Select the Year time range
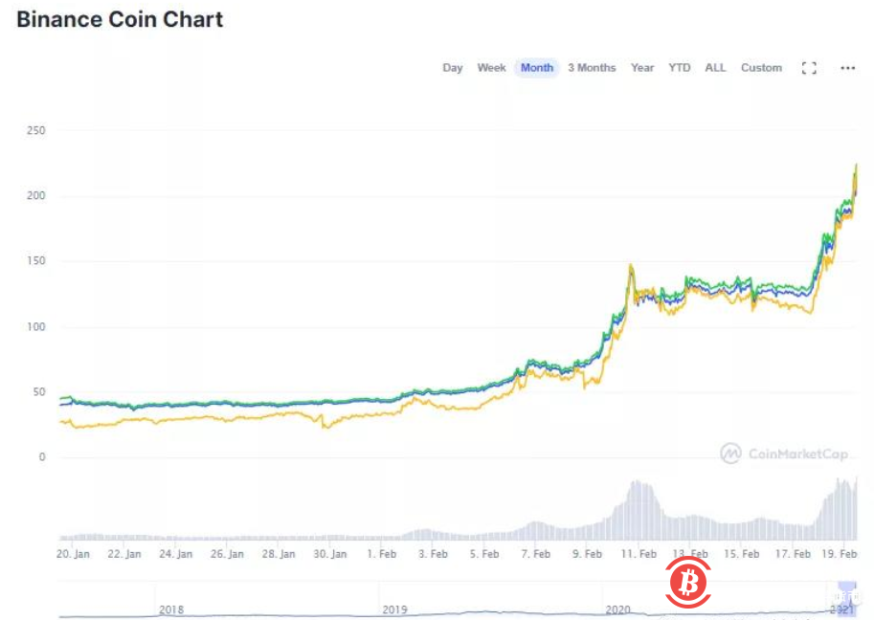Viewport: 874px width, 620px height. pyautogui.click(x=641, y=68)
